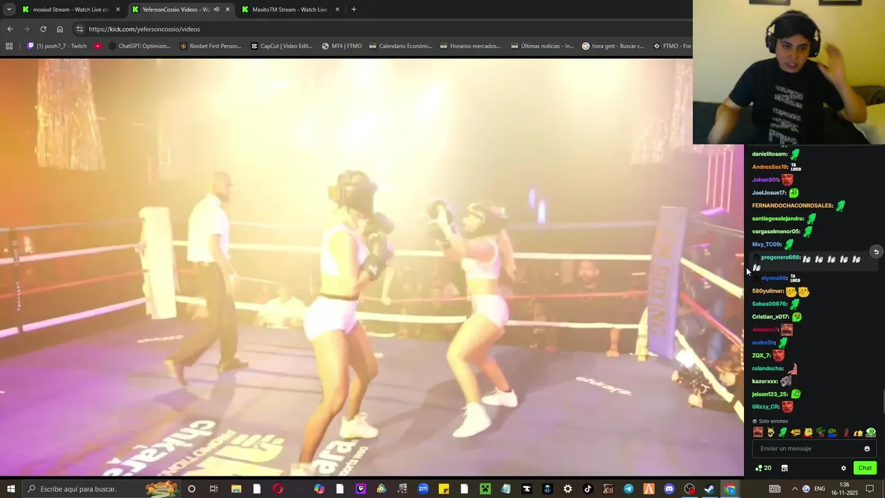Click the boxing match video player

pyautogui.click(x=372, y=267)
